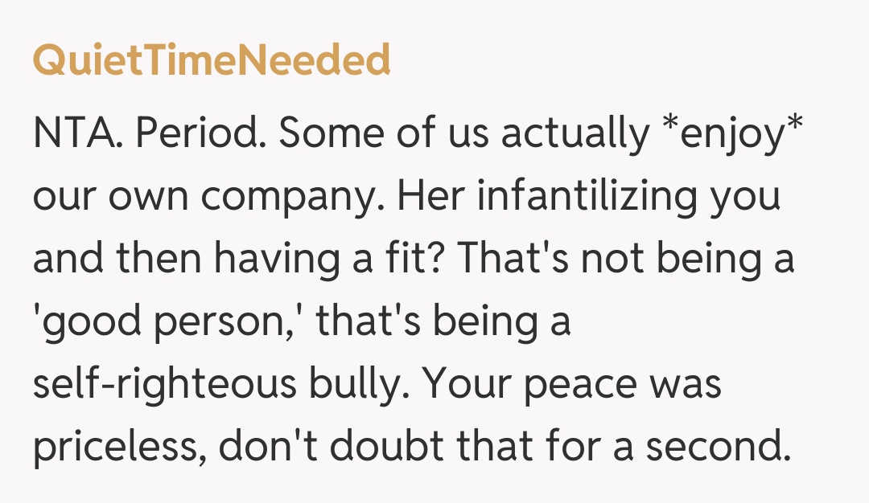
Task: Open the QuietTimeNeeded user profile
Action: pyautogui.click(x=212, y=61)
